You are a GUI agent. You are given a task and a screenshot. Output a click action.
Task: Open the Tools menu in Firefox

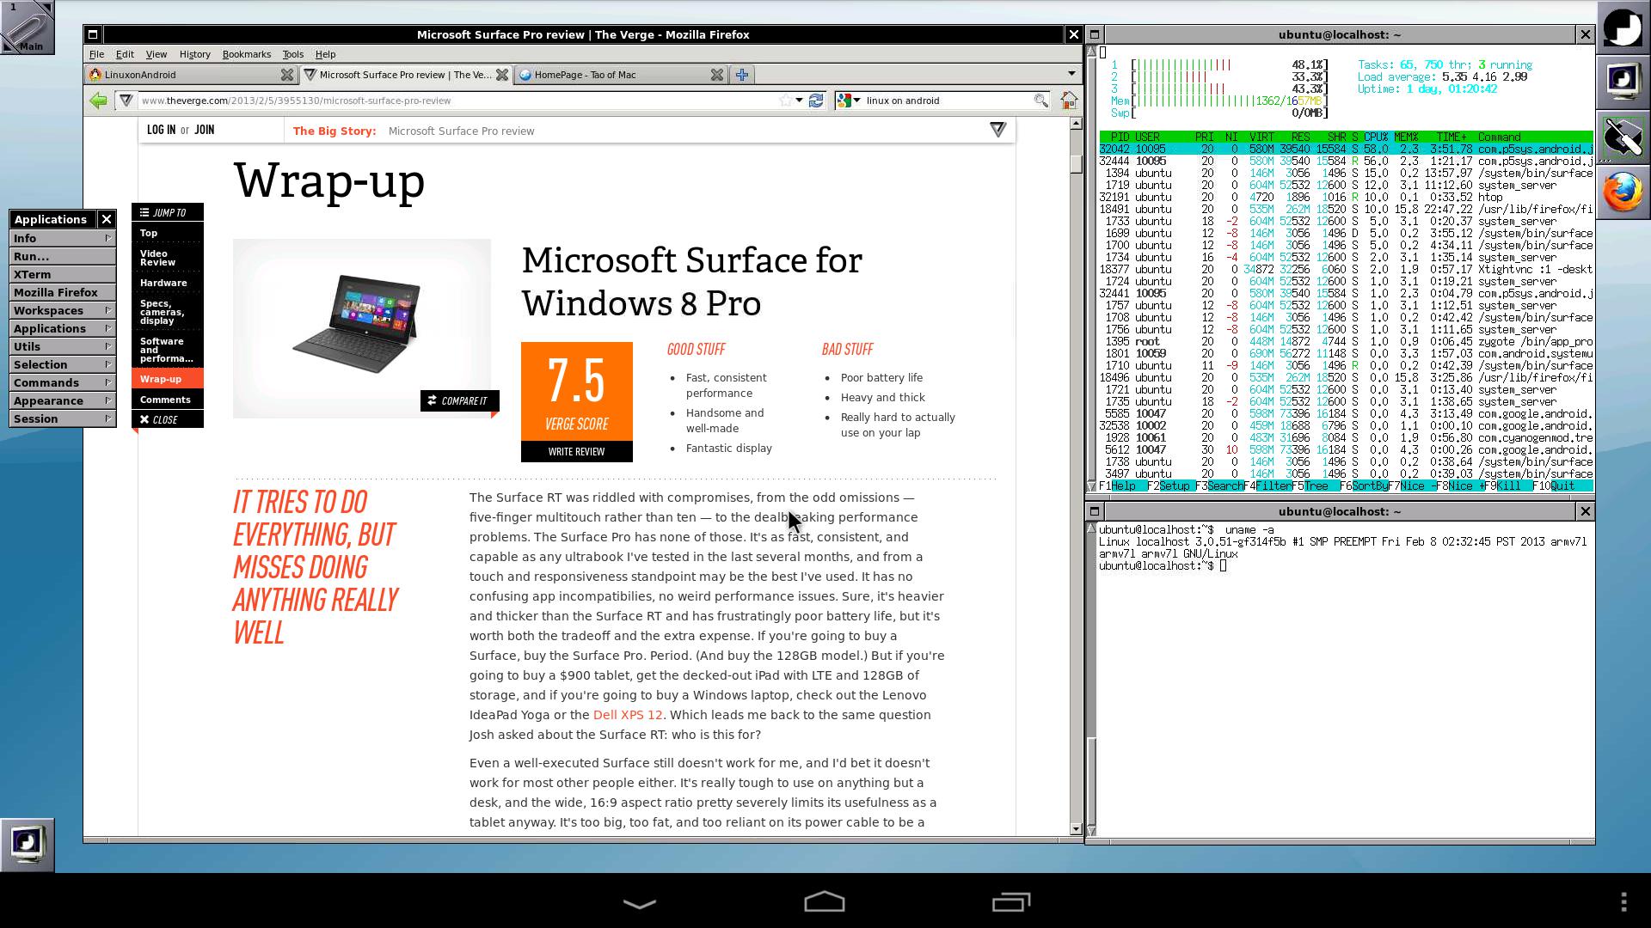[293, 54]
